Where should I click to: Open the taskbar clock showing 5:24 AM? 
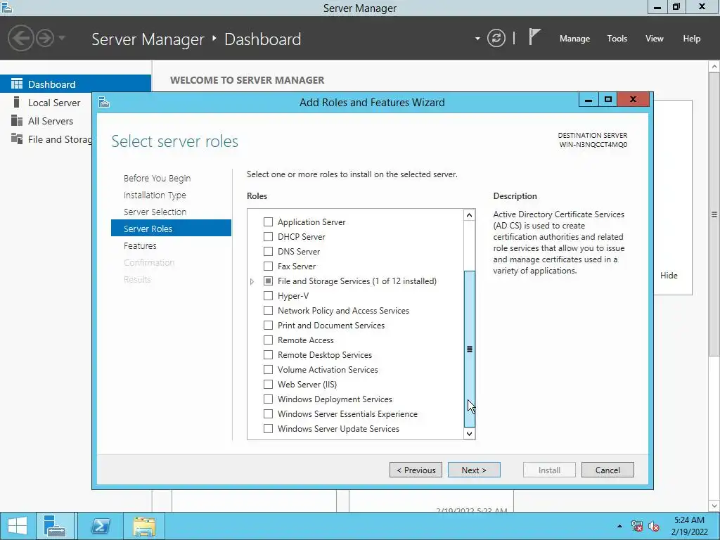689,526
